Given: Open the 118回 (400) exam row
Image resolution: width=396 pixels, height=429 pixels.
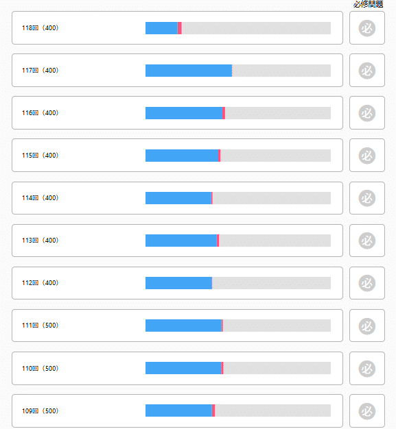Looking at the screenshot, I should click(x=177, y=27).
